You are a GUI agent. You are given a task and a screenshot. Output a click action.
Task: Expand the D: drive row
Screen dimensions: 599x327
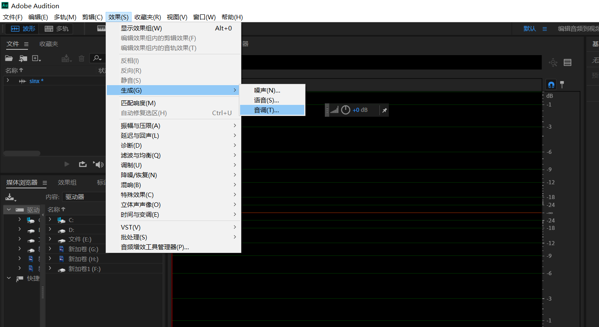point(50,230)
